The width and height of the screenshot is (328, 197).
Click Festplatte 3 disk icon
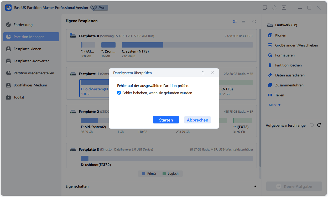click(73, 150)
